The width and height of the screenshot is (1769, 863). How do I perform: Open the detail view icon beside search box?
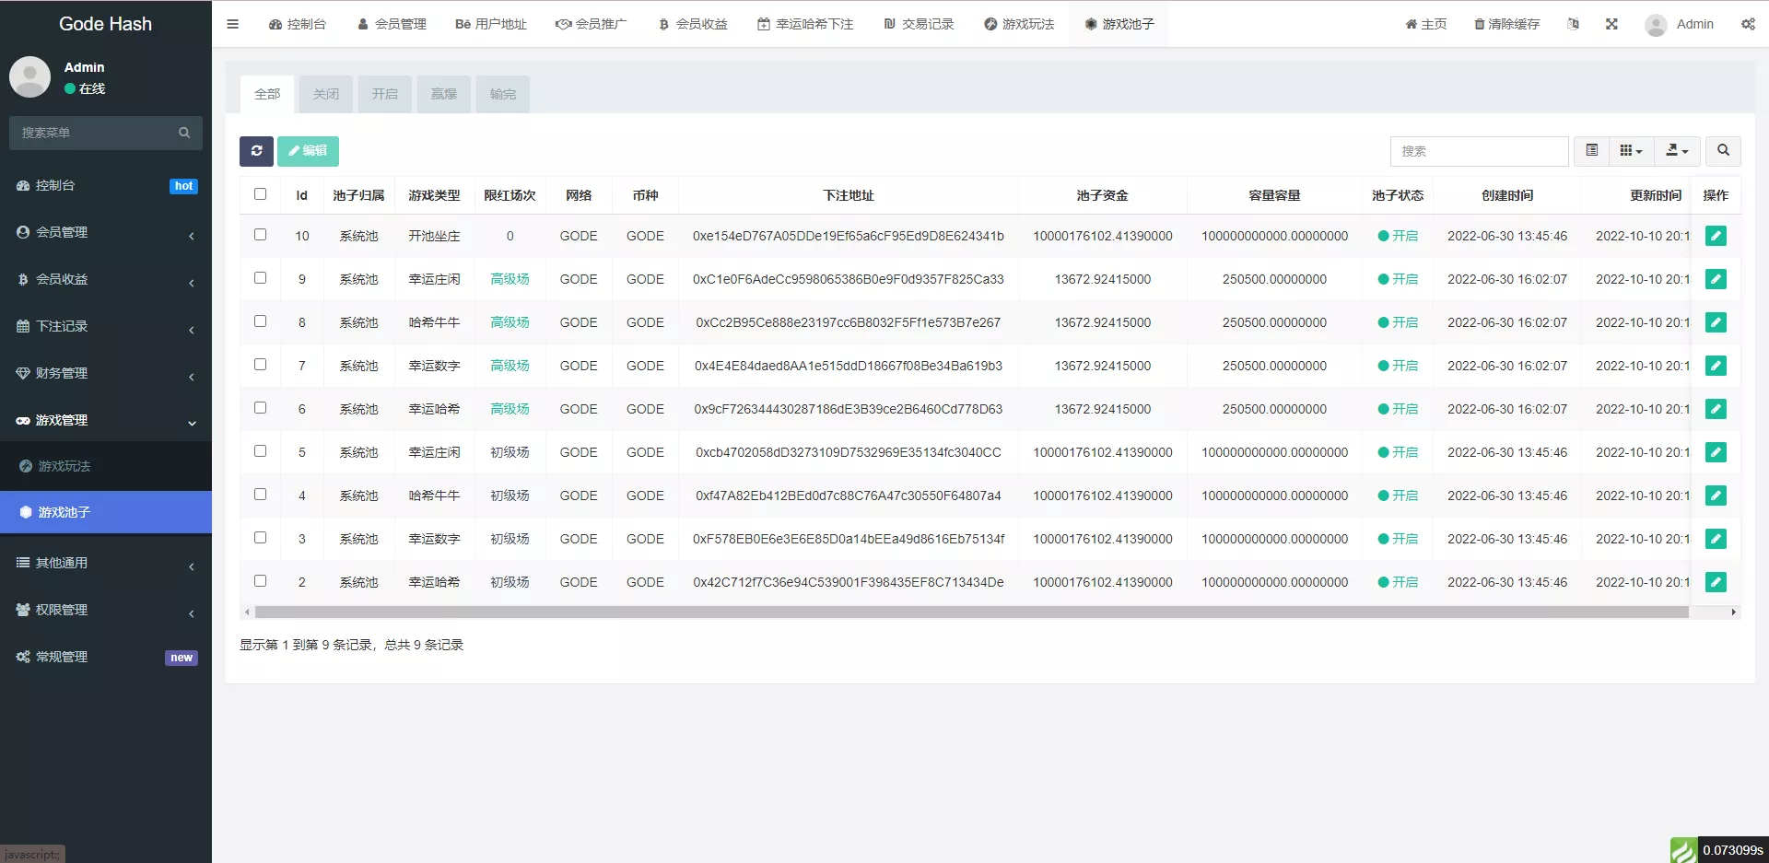(x=1590, y=151)
